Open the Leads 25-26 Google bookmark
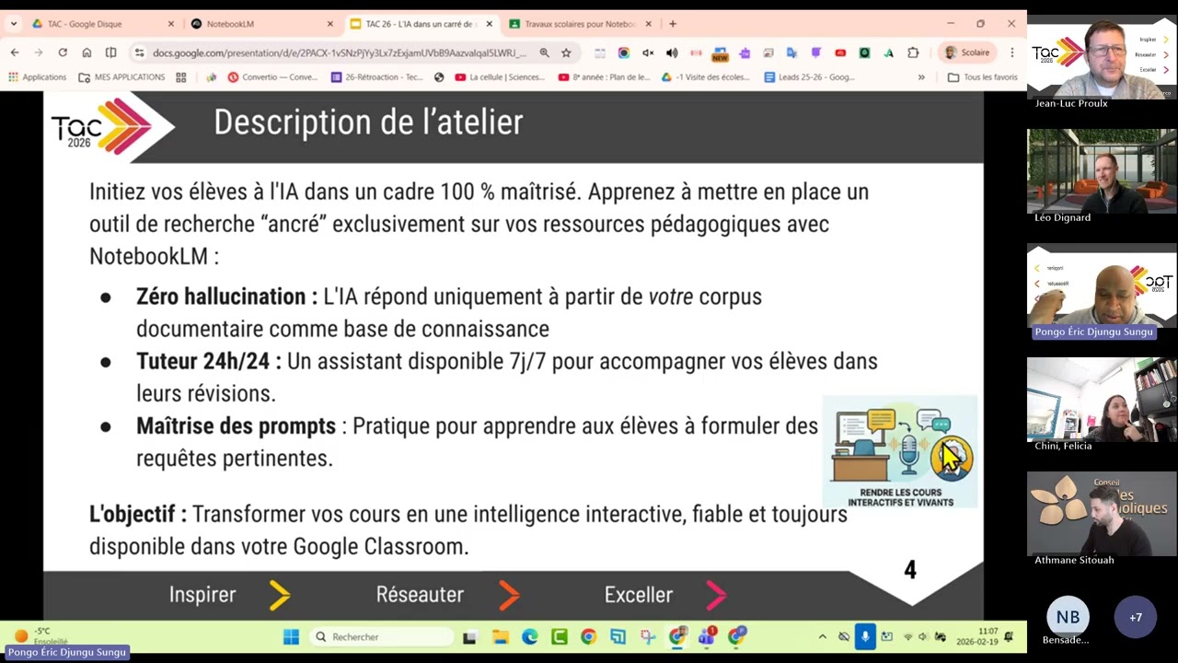Viewport: 1178px width, 663px height. pyautogui.click(x=809, y=77)
